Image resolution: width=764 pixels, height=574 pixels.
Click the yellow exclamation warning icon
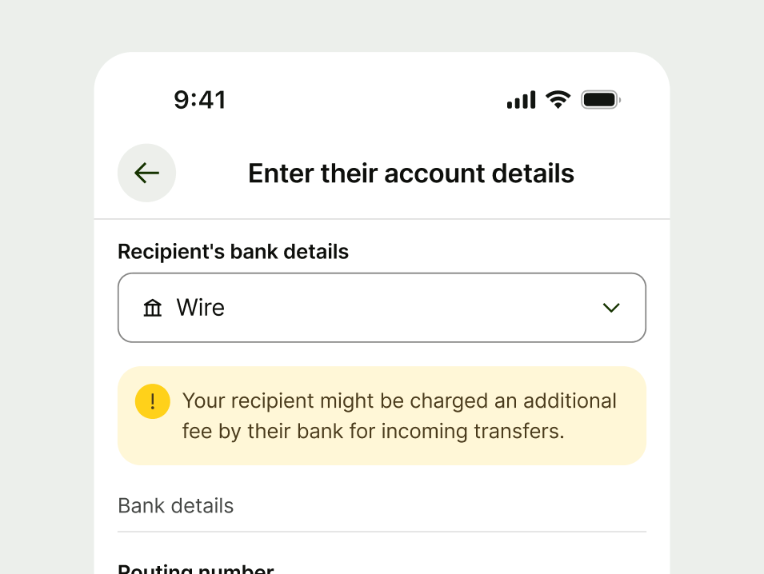(x=153, y=401)
